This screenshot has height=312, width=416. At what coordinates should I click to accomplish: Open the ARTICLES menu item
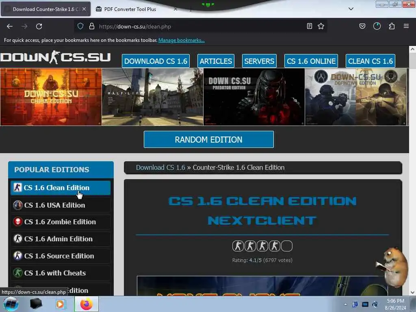tap(216, 61)
